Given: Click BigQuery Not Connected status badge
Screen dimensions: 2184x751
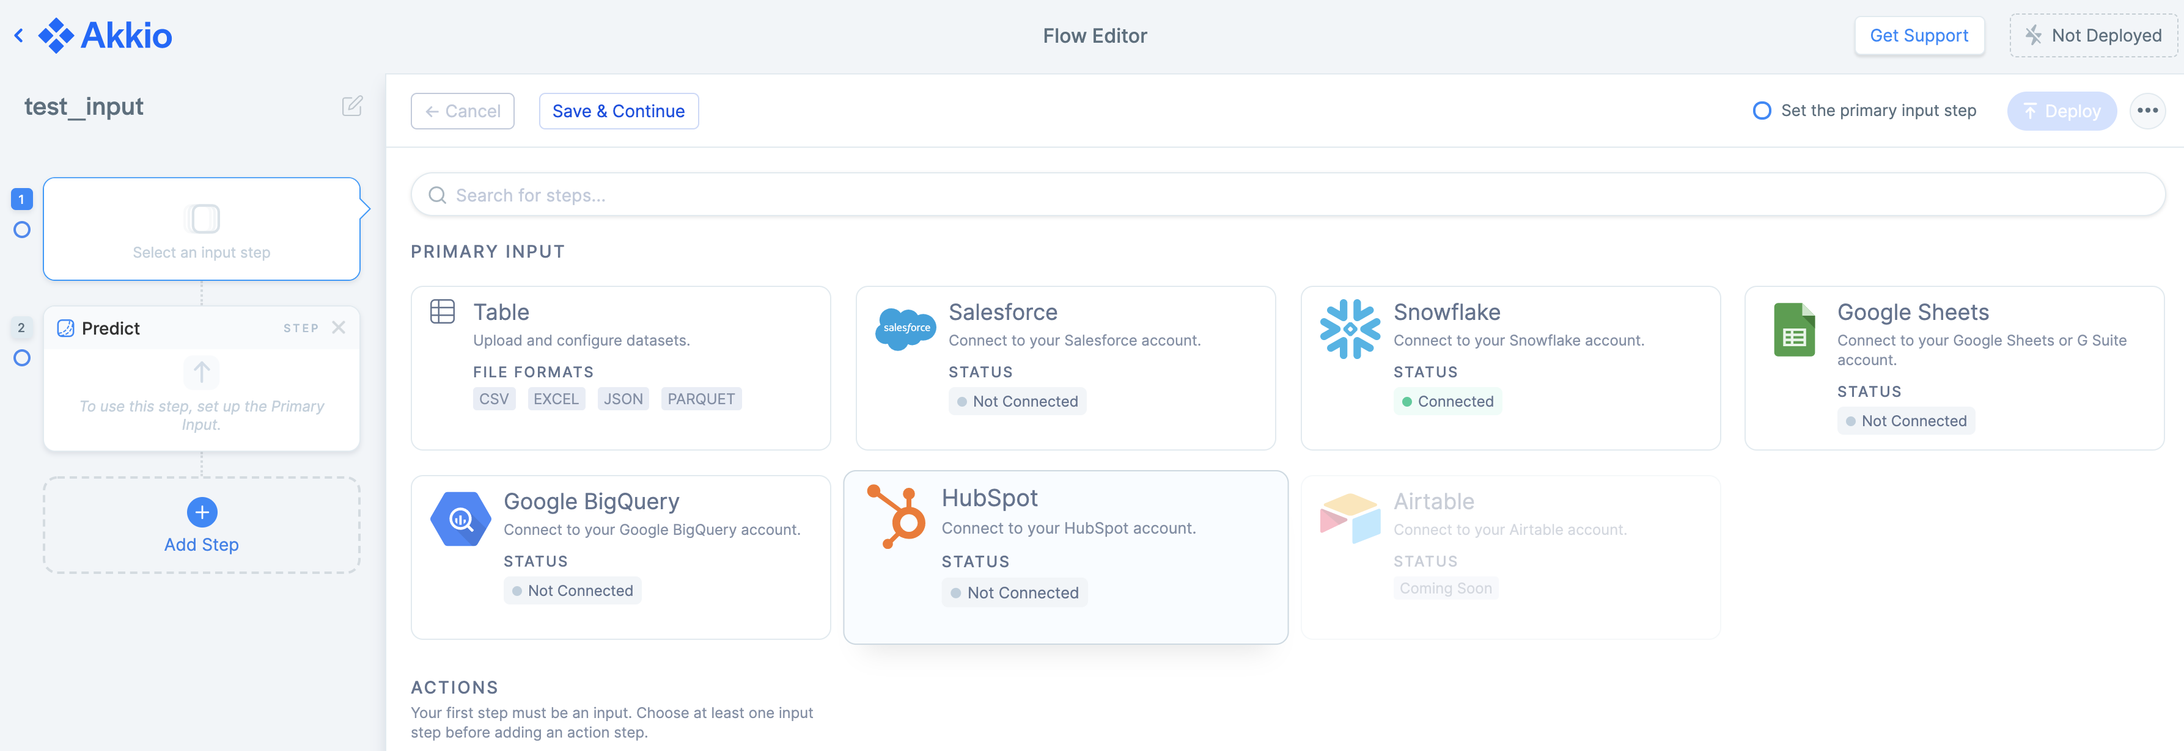Looking at the screenshot, I should [572, 591].
